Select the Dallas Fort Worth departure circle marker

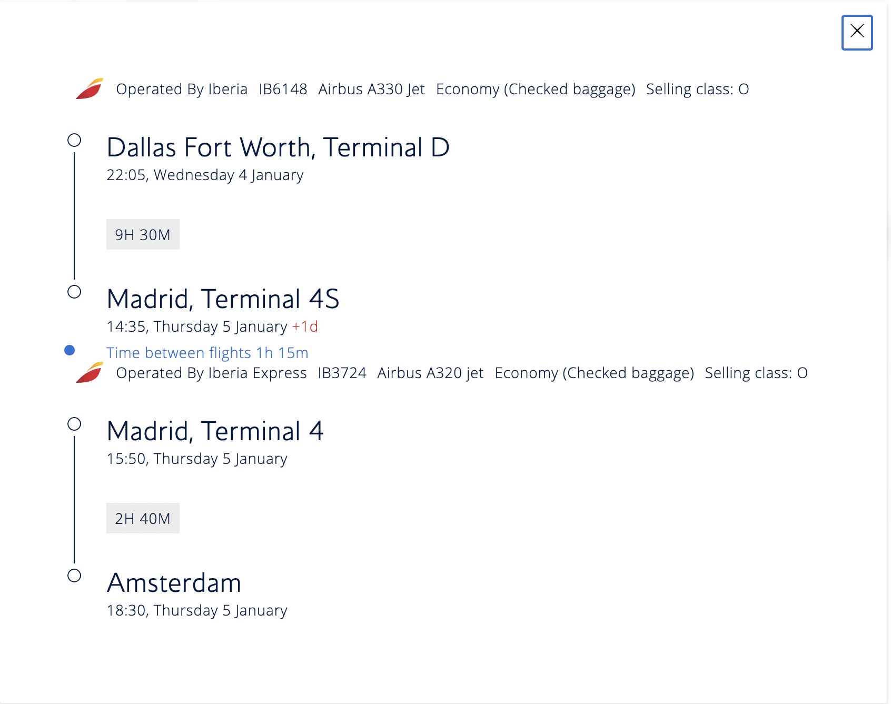74,140
